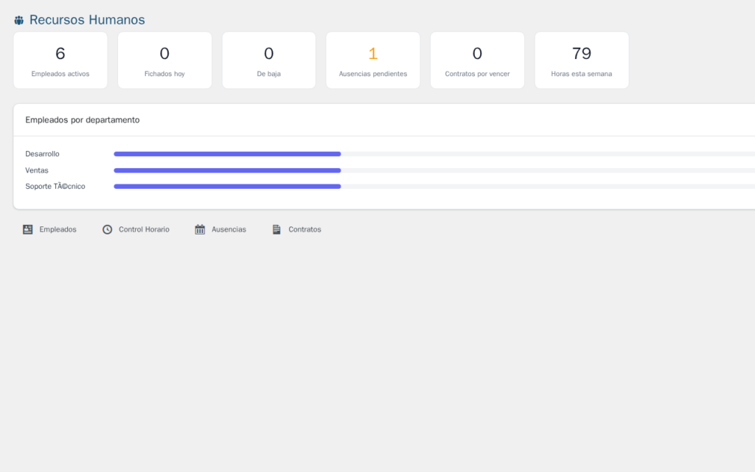
Task: Click the Ausencias calendar icon
Action: coord(199,229)
